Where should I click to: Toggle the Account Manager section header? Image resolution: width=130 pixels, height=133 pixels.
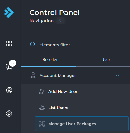click(75, 75)
